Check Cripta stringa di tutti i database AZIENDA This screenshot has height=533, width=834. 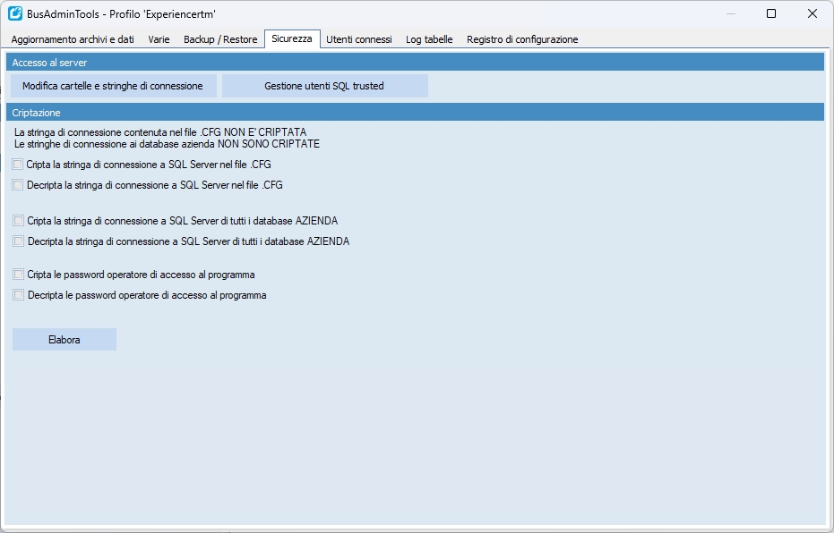pos(18,220)
